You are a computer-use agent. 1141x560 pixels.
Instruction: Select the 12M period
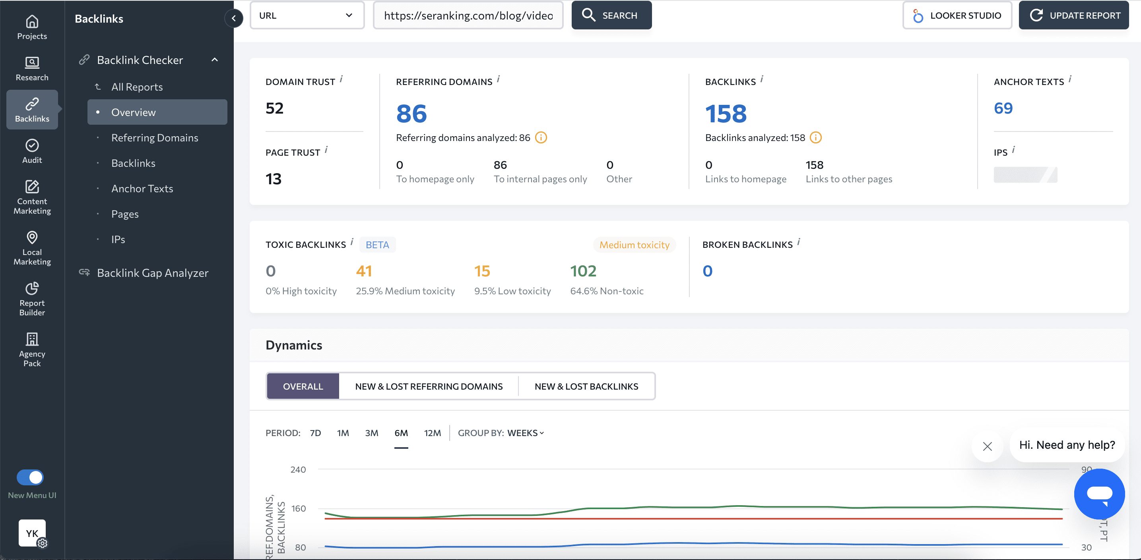click(432, 433)
